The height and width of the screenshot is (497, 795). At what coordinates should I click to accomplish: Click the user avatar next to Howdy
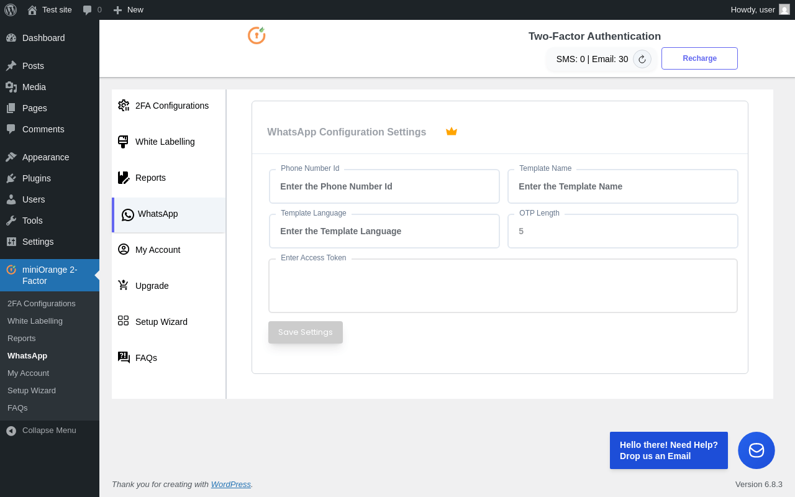click(x=784, y=10)
